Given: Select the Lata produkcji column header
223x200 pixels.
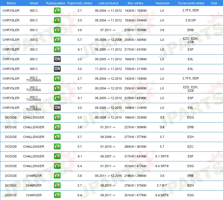Looking at the screenshot, I should coord(108,3).
